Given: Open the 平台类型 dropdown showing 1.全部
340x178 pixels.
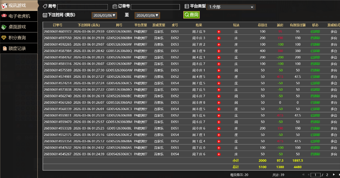Looking at the screenshot, I should (x=231, y=7).
